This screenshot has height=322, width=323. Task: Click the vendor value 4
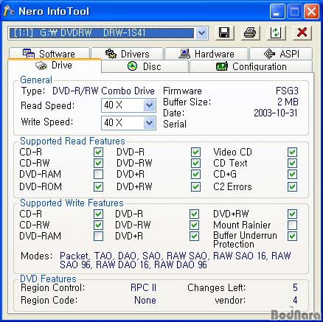(x=295, y=300)
